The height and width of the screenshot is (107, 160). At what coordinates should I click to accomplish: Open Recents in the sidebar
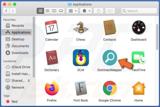tap(17, 26)
